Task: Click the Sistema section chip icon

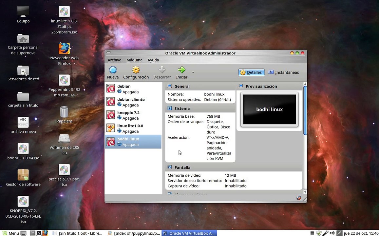Action: pyautogui.click(x=170, y=108)
